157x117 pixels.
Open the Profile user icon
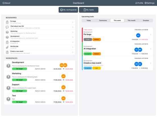pos(136,3)
